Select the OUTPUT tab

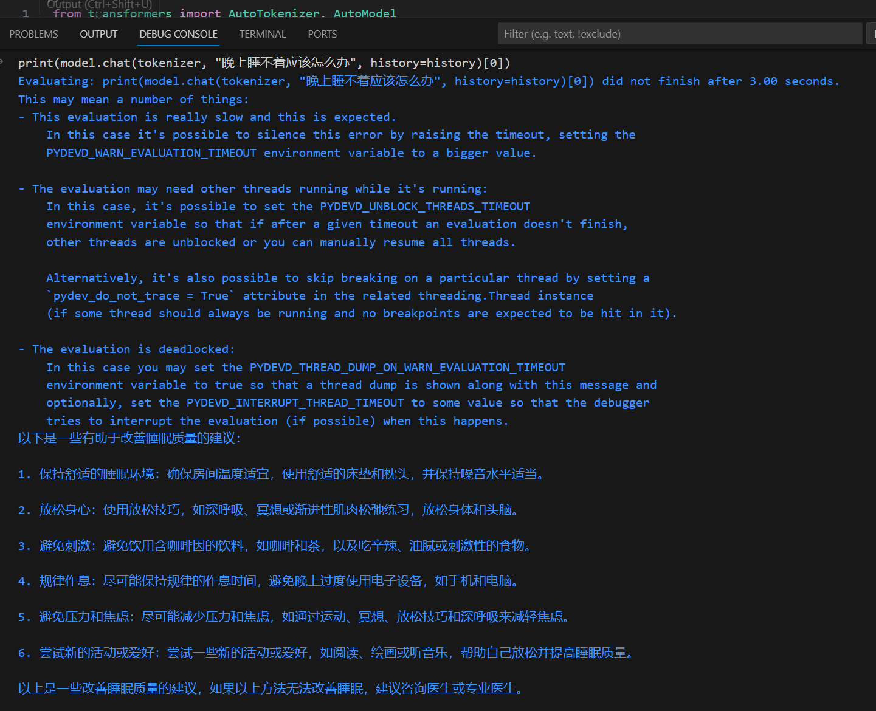(x=98, y=34)
